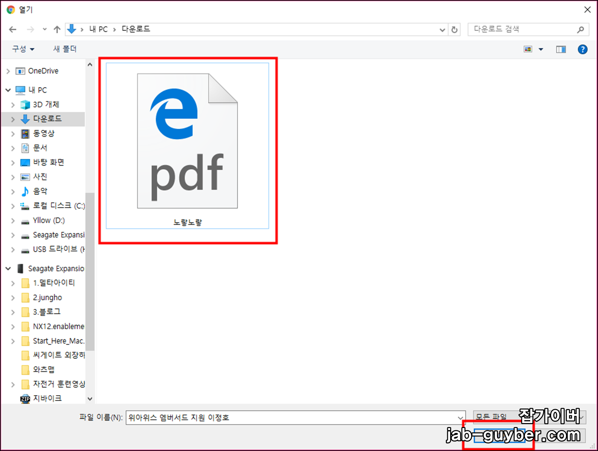Viewport: 598px width, 451px height.
Task: Open the view options dropdown arrow
Action: pyautogui.click(x=541, y=50)
